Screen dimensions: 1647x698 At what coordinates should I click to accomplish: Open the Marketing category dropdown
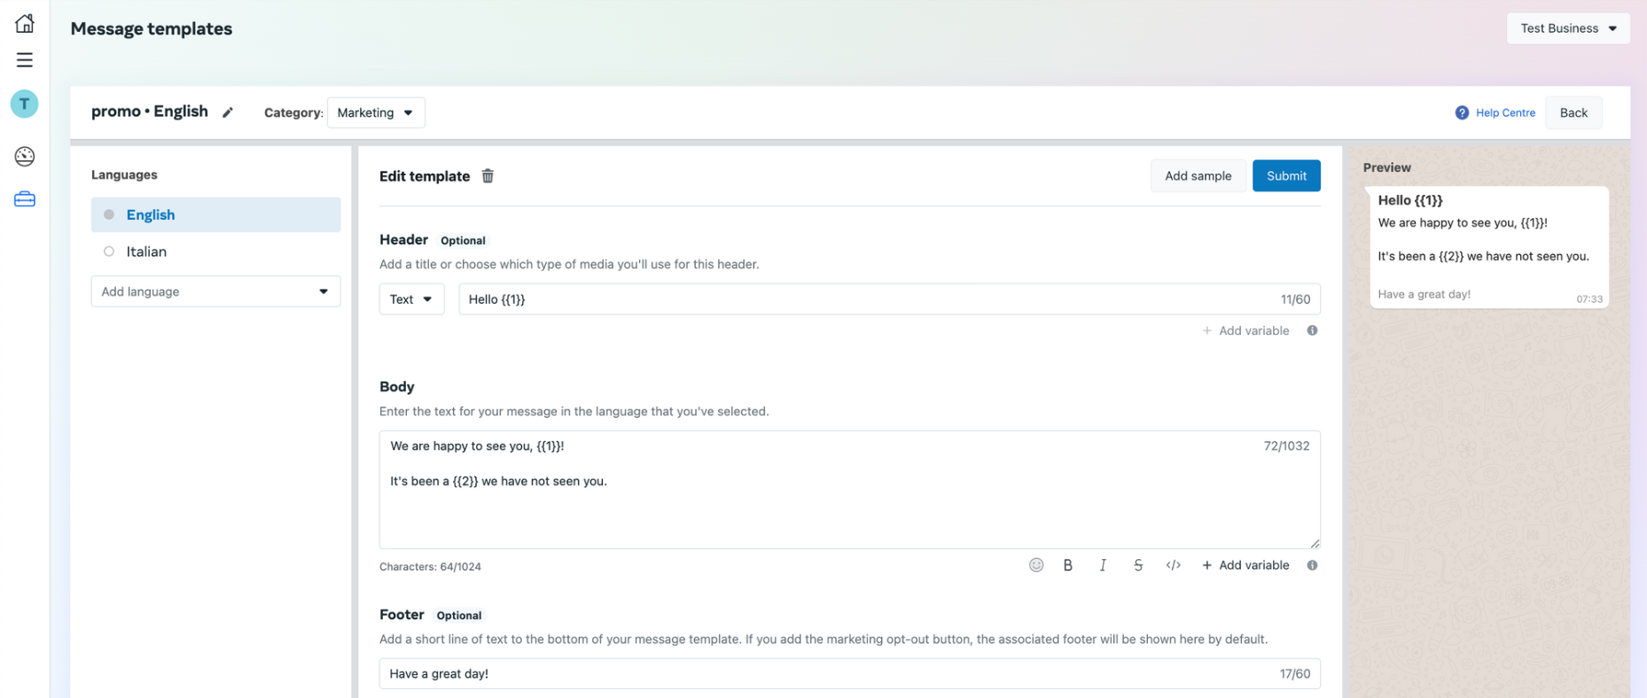pyautogui.click(x=376, y=112)
